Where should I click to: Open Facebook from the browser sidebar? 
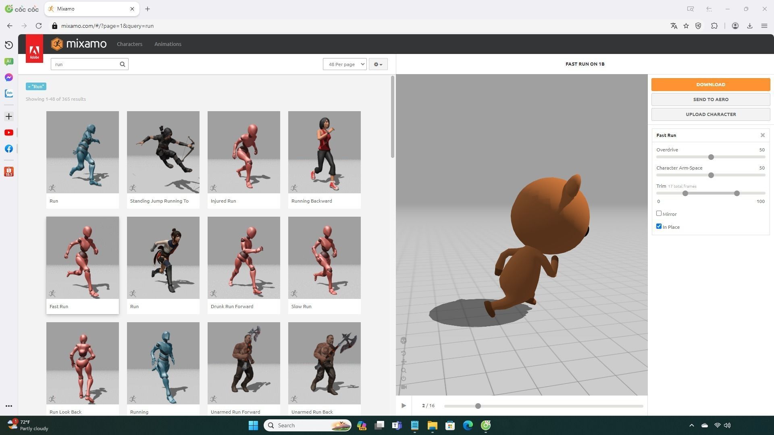(9, 149)
